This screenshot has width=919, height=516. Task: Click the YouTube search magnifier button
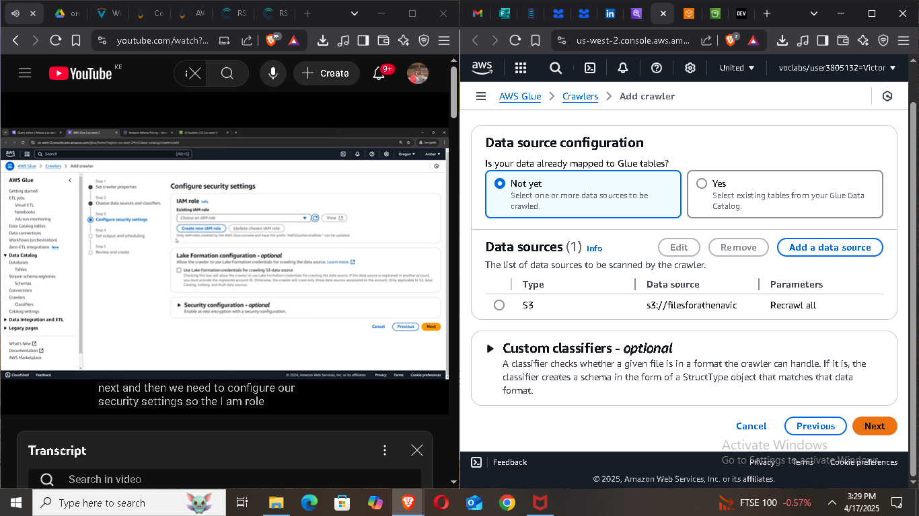tap(227, 73)
